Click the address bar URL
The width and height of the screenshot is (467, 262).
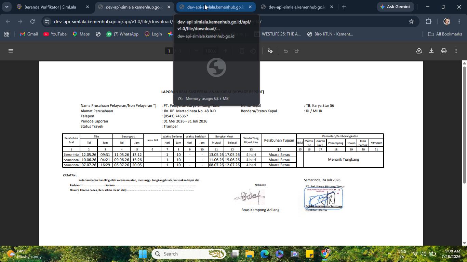(x=157, y=21)
